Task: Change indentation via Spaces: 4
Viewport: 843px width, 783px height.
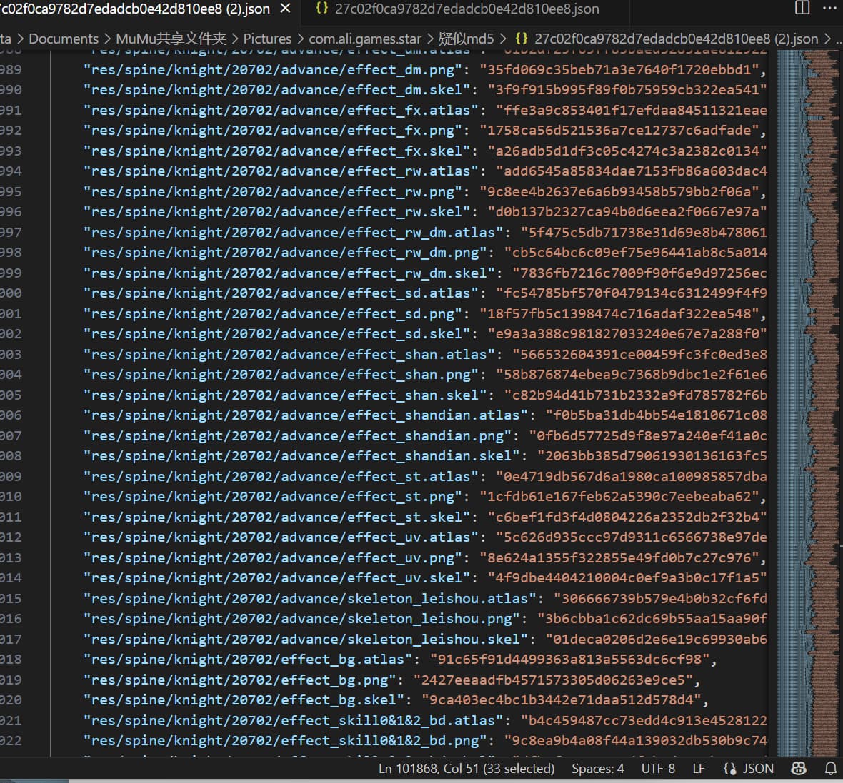Action: [x=597, y=768]
